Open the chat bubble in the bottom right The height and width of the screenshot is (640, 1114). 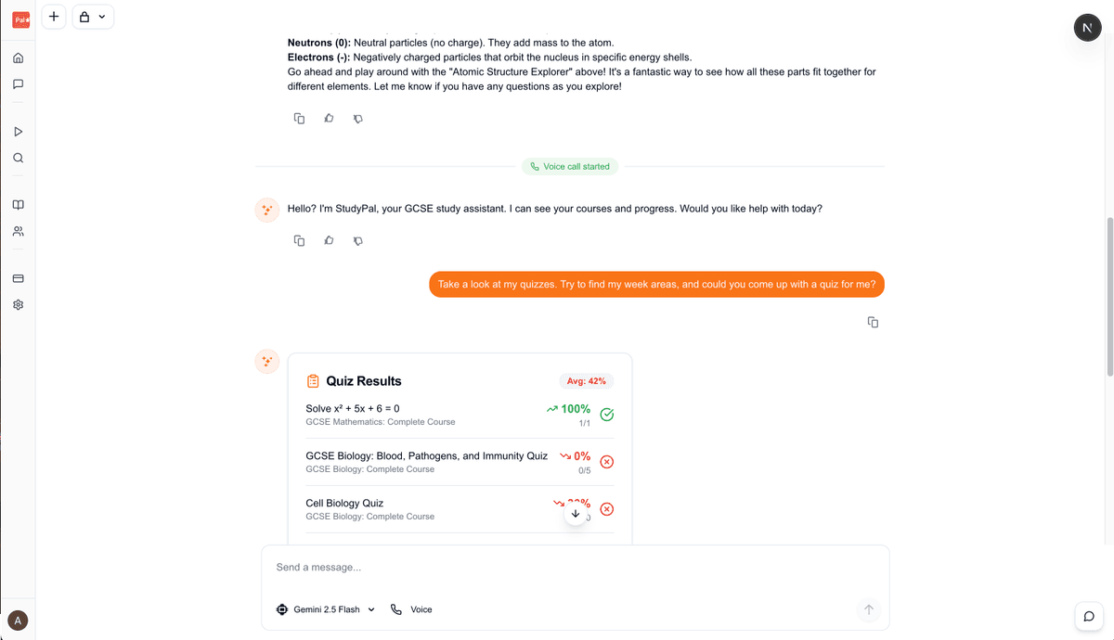click(1088, 616)
